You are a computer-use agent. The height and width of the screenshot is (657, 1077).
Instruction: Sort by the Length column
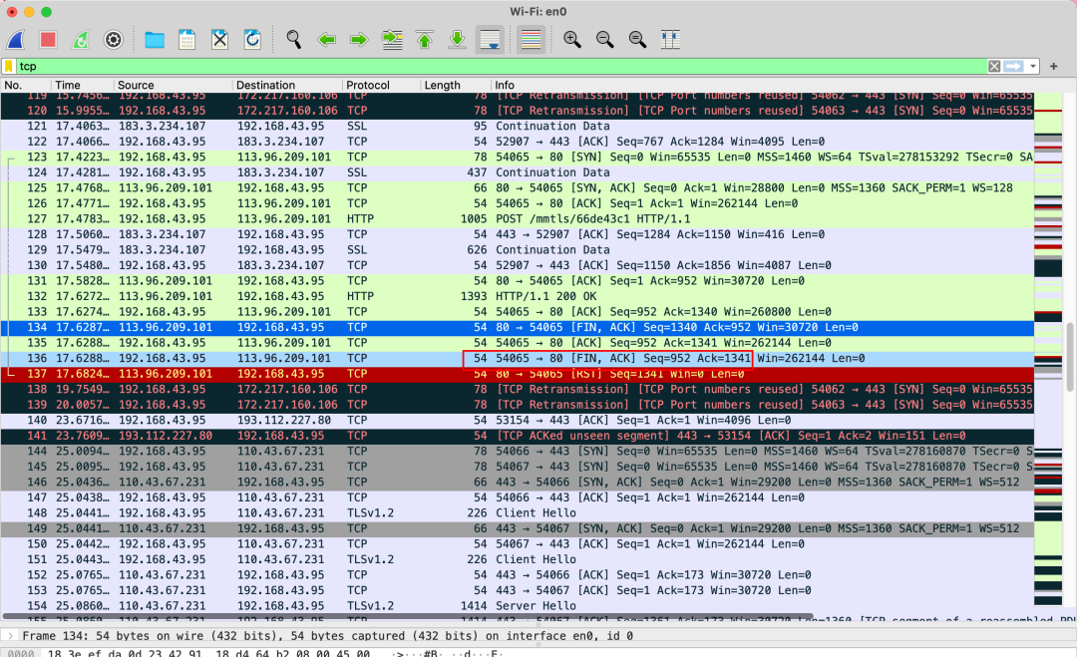coord(456,85)
